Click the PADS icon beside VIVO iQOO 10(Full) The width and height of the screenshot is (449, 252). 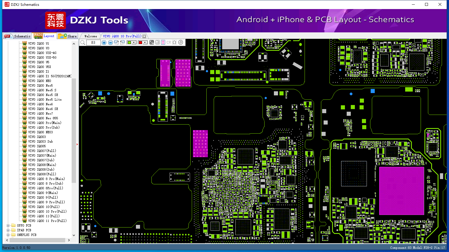[x=25, y=207]
